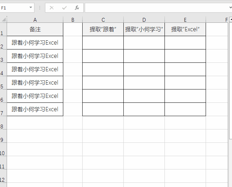Select cell A3 with 跟着小何学习Excel
The width and height of the screenshot is (232, 187).
[35, 56]
